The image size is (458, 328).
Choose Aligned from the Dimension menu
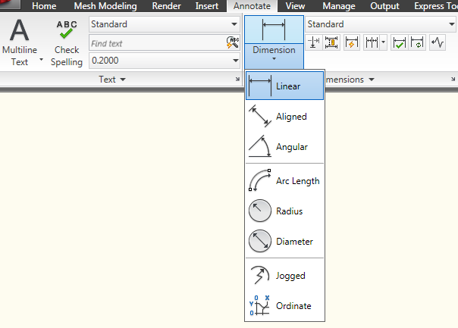click(285, 117)
